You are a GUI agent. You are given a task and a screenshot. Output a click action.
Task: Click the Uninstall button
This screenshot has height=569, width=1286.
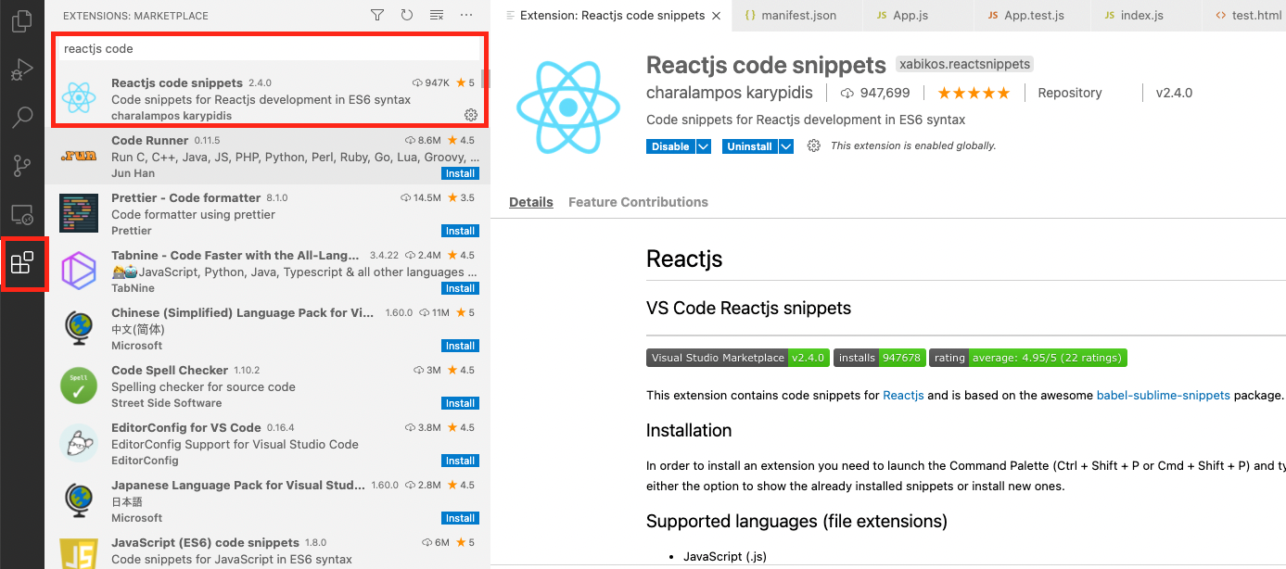click(x=749, y=146)
